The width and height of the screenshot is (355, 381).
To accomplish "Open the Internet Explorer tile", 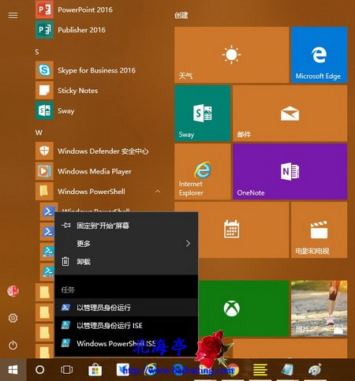I will tap(203, 171).
